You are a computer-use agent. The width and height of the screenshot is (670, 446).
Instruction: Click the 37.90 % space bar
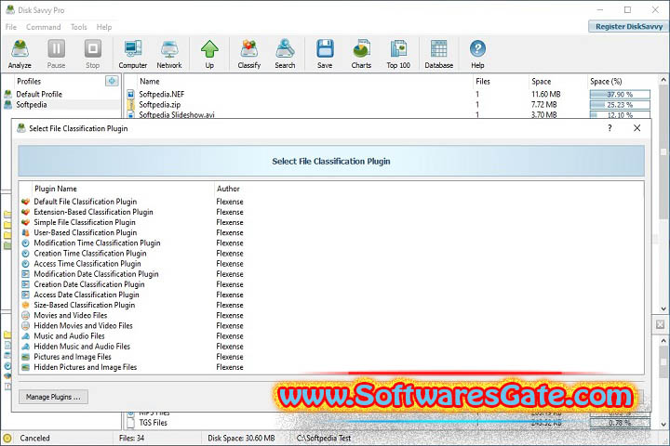pyautogui.click(x=620, y=95)
